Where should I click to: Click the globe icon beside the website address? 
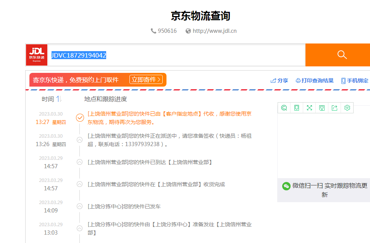coord(188,31)
